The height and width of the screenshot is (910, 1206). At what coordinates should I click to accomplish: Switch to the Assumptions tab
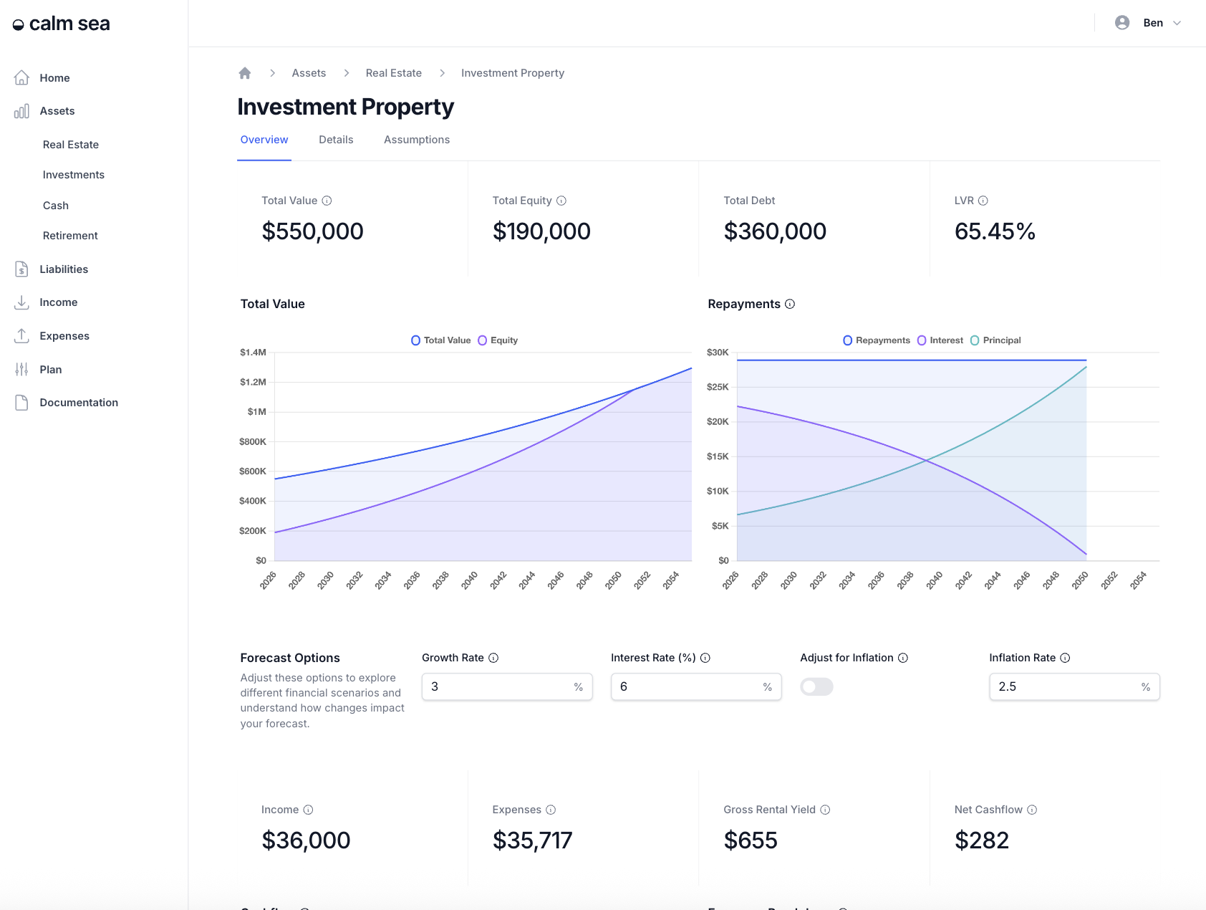pos(417,140)
